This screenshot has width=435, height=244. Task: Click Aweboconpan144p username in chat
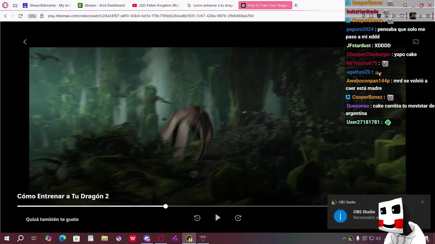tap(368, 81)
